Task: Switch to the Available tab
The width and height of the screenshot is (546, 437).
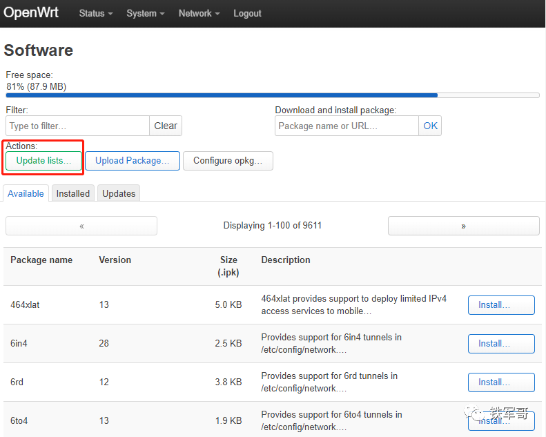Action: (26, 193)
